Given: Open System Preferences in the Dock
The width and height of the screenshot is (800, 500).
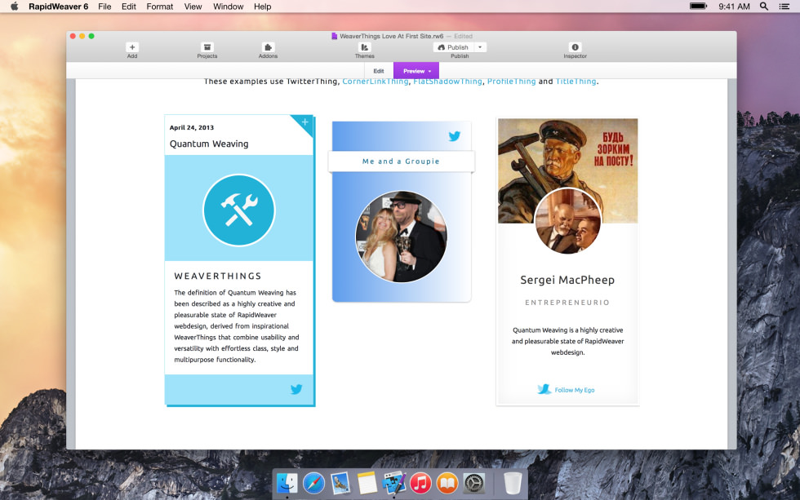Looking at the screenshot, I should pyautogui.click(x=473, y=483).
